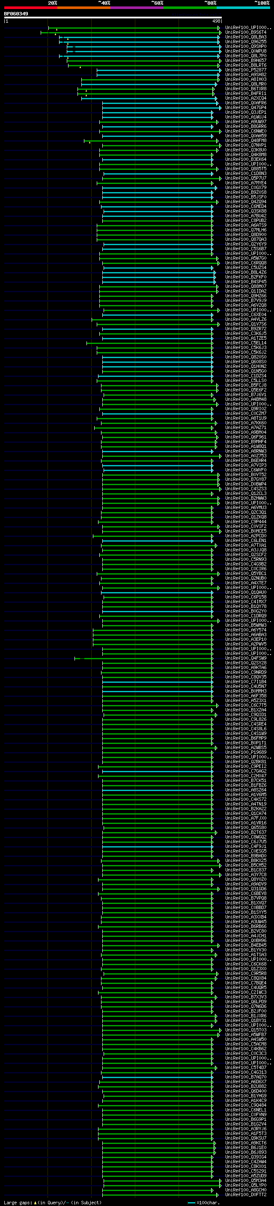Click the cyan ~100% identity legend bar
Screen dimensions: 274x1206
243,8
